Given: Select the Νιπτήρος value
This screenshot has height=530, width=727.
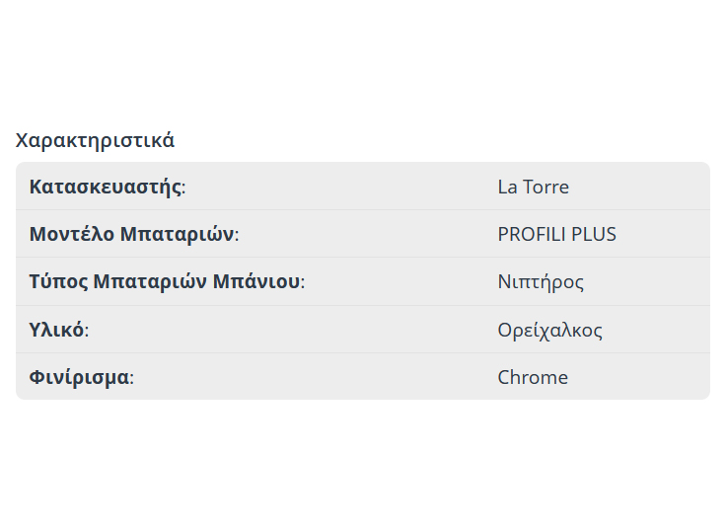Looking at the screenshot, I should pyautogui.click(x=541, y=281).
